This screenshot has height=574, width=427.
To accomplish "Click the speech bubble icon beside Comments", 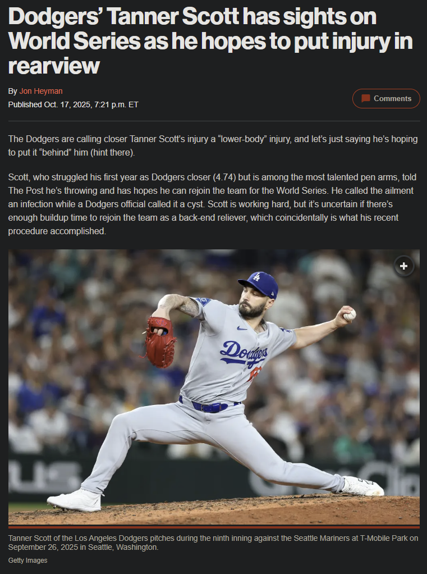I will pos(366,98).
